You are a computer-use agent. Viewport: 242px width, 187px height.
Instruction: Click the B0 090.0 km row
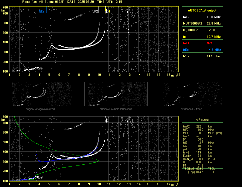197,162
